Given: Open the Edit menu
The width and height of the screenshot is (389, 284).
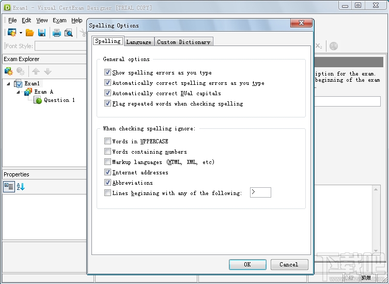Looking at the screenshot, I should coord(26,20).
